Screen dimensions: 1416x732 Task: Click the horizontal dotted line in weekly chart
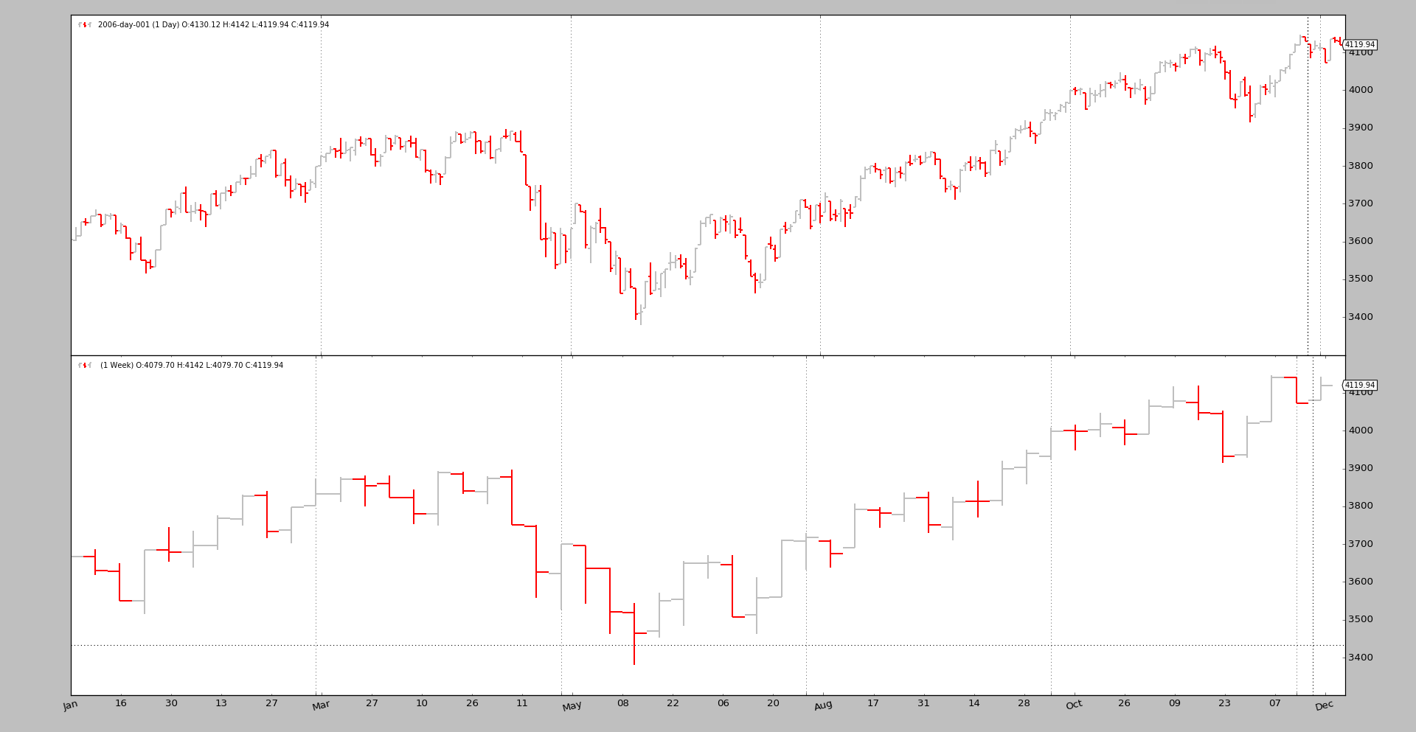click(442, 646)
